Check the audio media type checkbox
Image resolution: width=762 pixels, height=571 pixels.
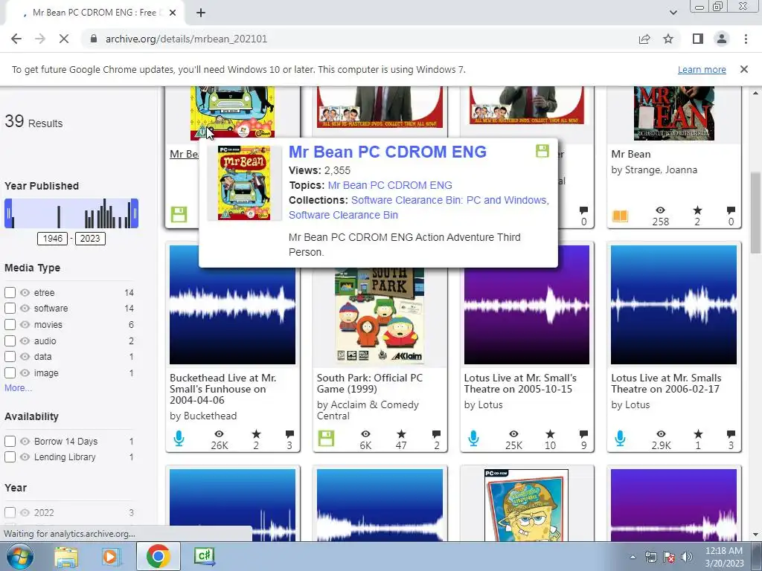point(10,341)
